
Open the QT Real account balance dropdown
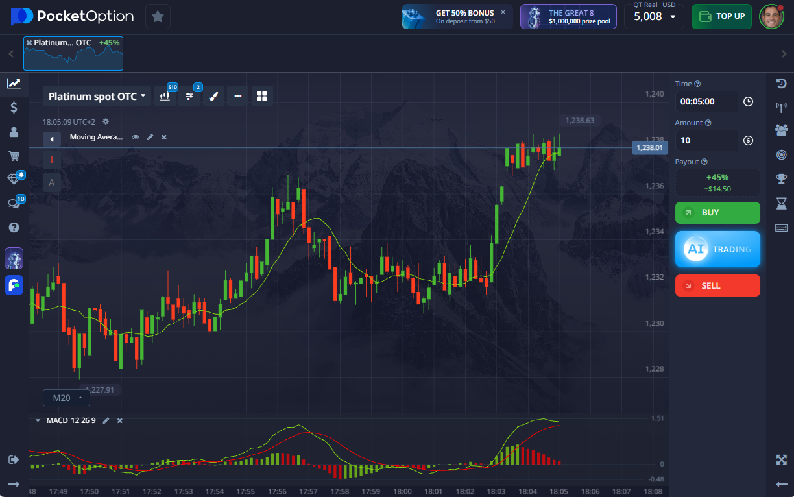point(654,16)
